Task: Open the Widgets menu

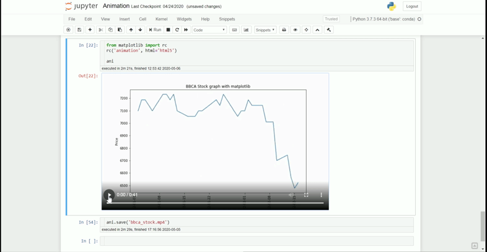Action: 184,19
